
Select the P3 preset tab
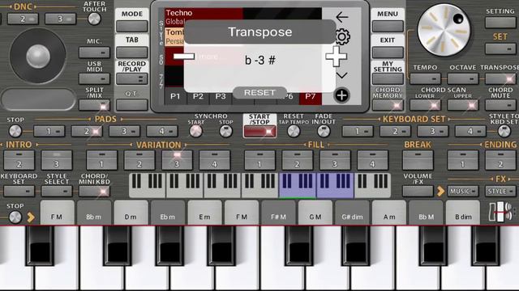221,97
